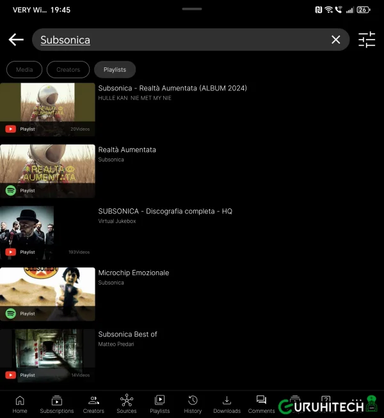Open Microchip Emozionale playlist thumbnail

pyautogui.click(x=47, y=294)
